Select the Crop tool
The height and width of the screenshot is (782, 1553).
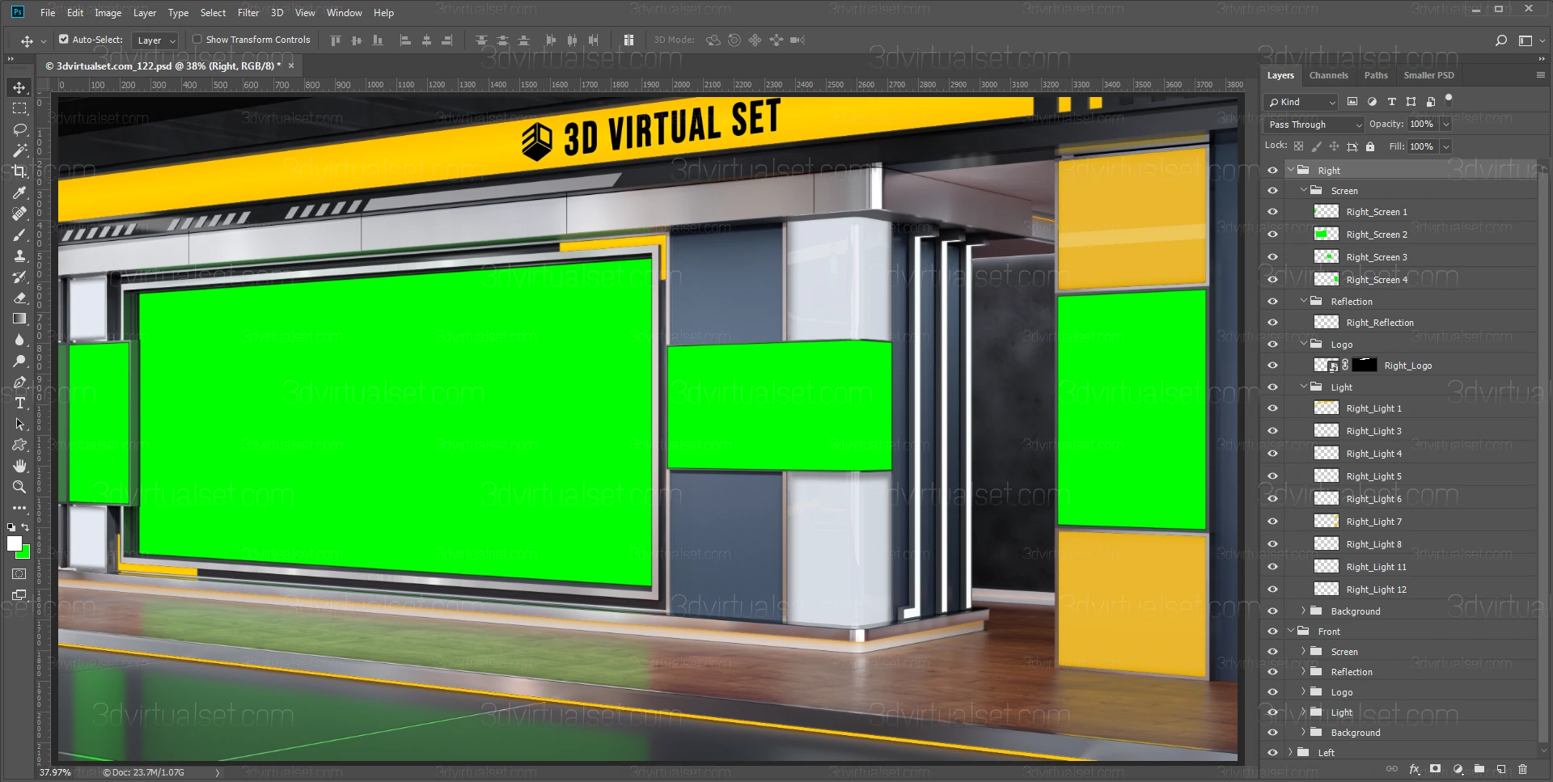click(x=19, y=171)
